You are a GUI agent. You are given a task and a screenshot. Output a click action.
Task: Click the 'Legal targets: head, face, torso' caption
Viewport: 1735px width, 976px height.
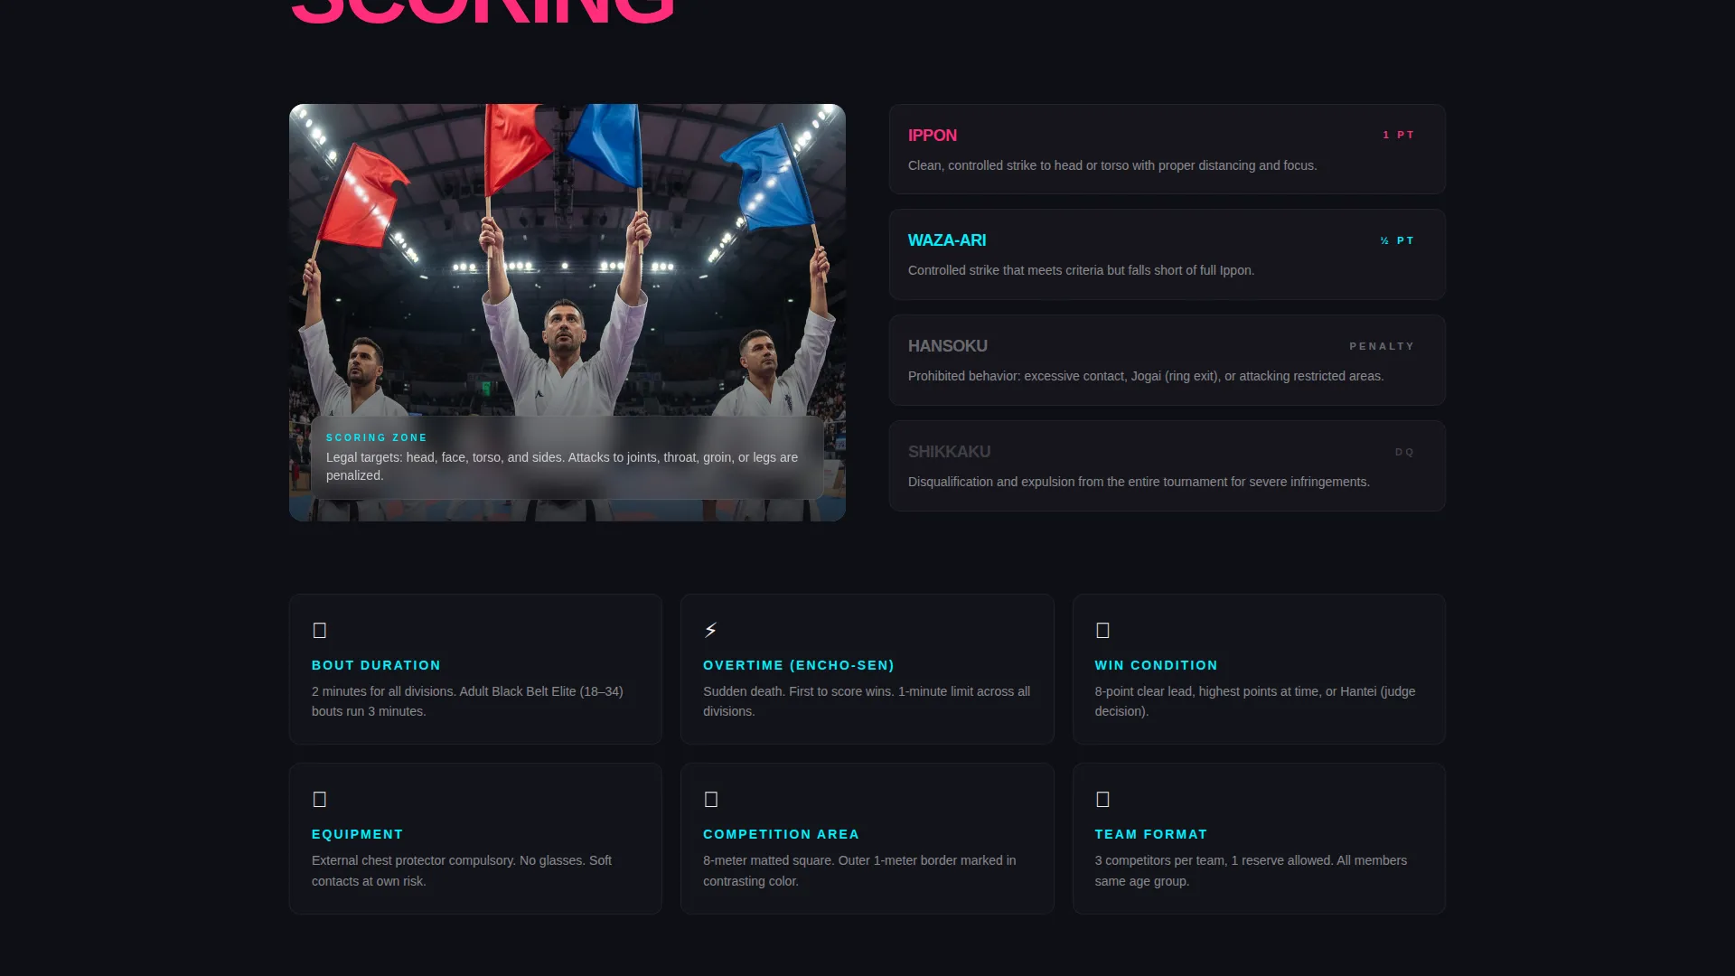click(x=562, y=466)
